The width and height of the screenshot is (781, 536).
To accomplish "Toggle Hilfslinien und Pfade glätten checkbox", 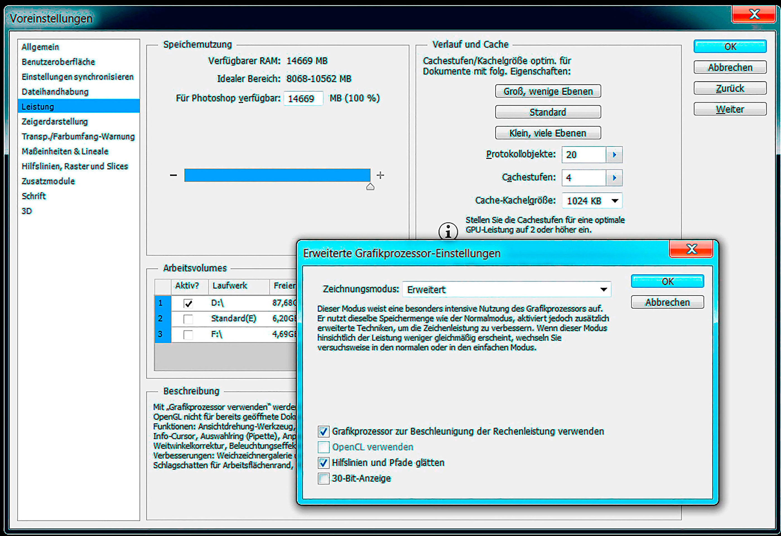I will click(x=323, y=463).
